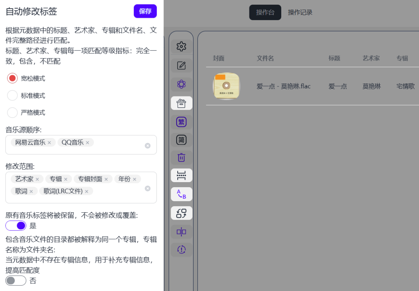419x291 pixels.
Task: Open 修改范围 multi-select dropdown
Action: coord(81,188)
